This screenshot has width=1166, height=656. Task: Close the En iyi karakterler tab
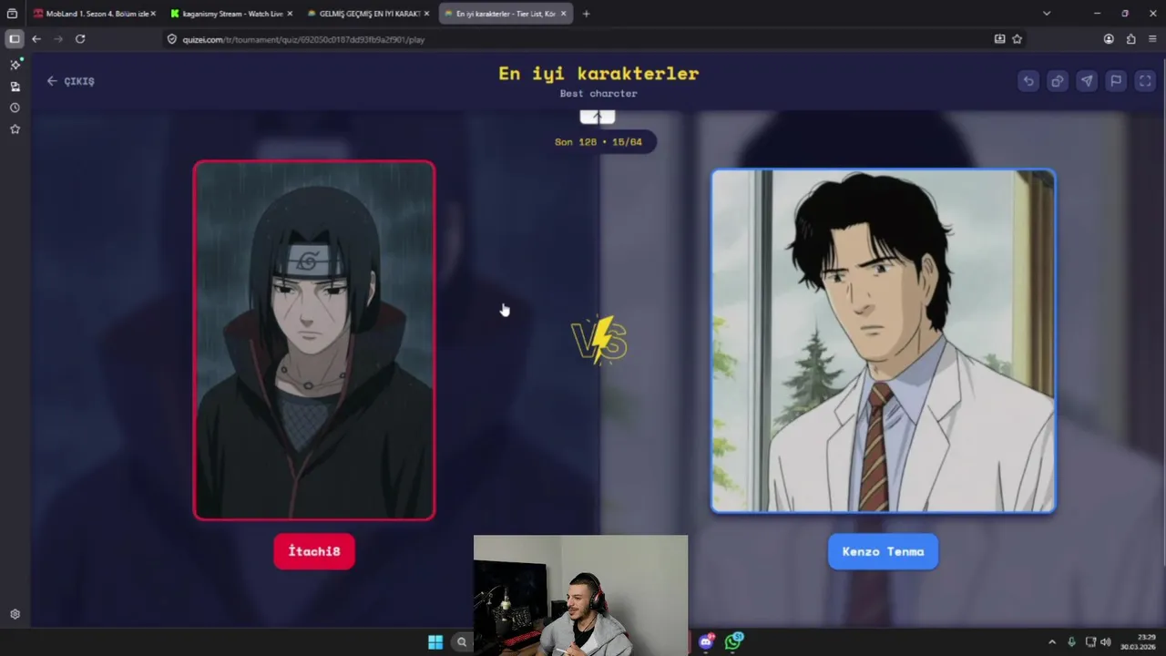tap(563, 14)
